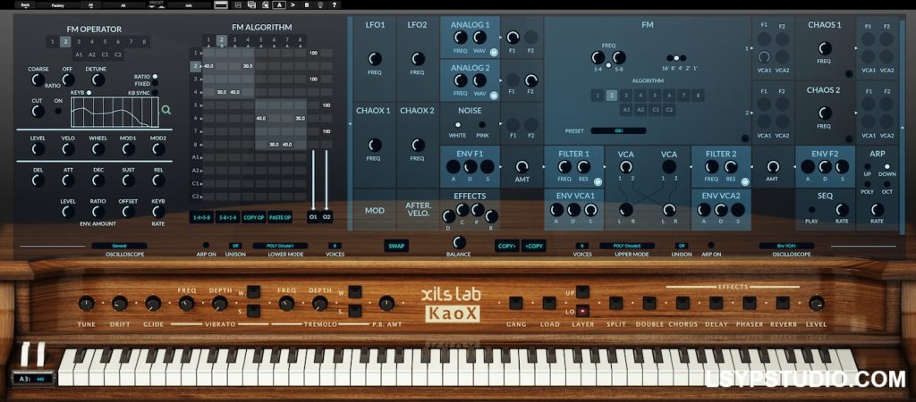916x402 pixels.
Task: Click the CHAOS 1 FREQ knob
Action: (825, 48)
